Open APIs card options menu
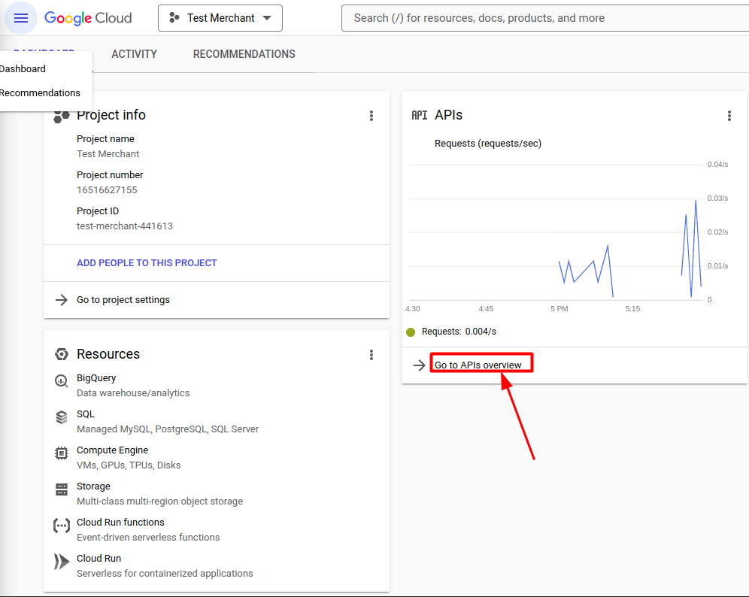This screenshot has width=749, height=597. pos(729,116)
